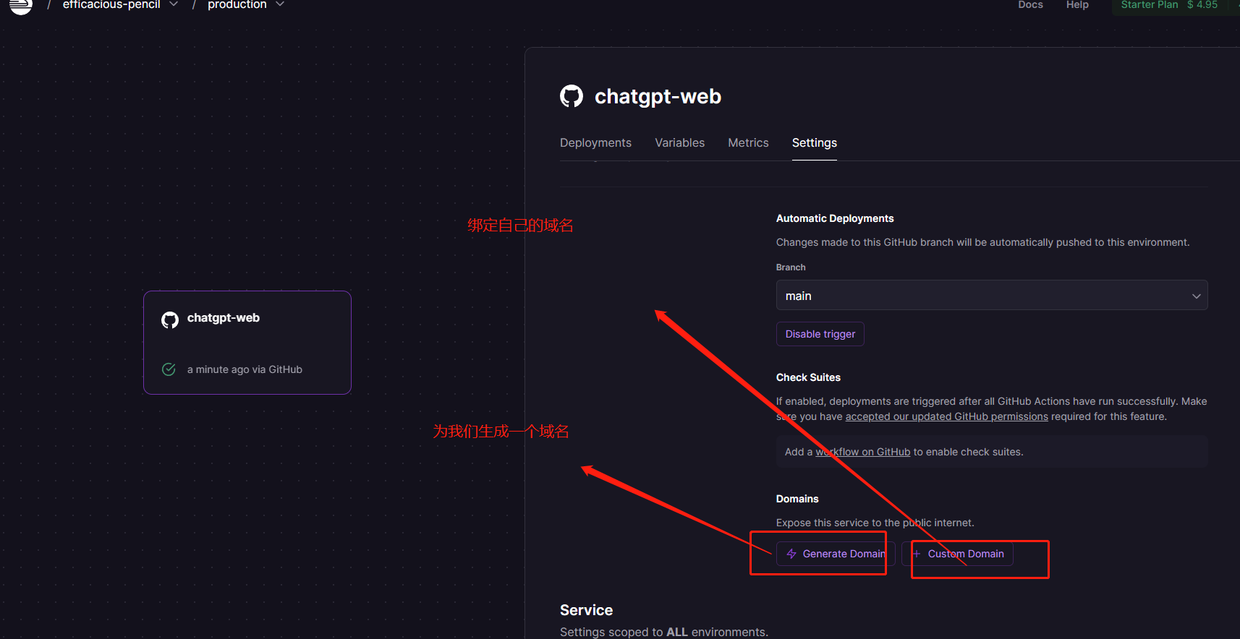1240x639 pixels.
Task: Expand the efficacious-pencil project dropdown
Action: [x=174, y=5]
